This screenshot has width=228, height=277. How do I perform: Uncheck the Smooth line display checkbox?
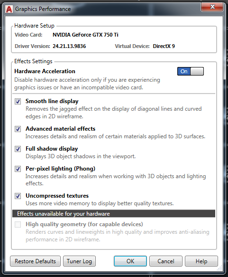pyautogui.click(x=18, y=101)
